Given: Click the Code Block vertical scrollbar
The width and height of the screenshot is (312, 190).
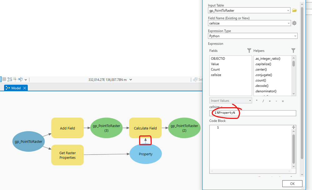Looking at the screenshot, I should click(x=294, y=149).
